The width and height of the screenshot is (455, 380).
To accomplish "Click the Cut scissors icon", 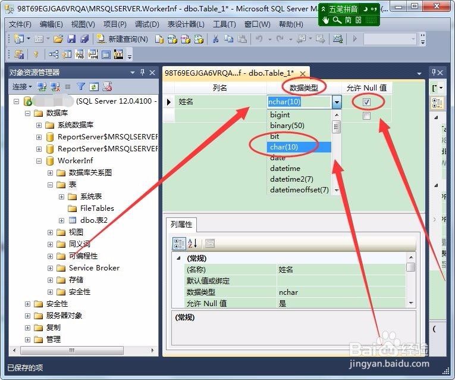I will click(x=215, y=39).
